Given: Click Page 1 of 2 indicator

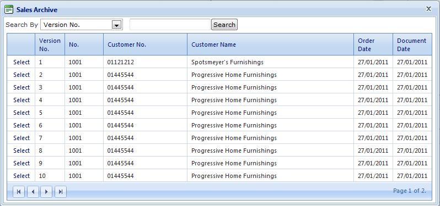Looking at the screenshot, I should point(410,191).
